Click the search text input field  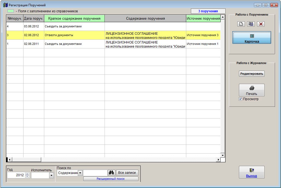95,173
